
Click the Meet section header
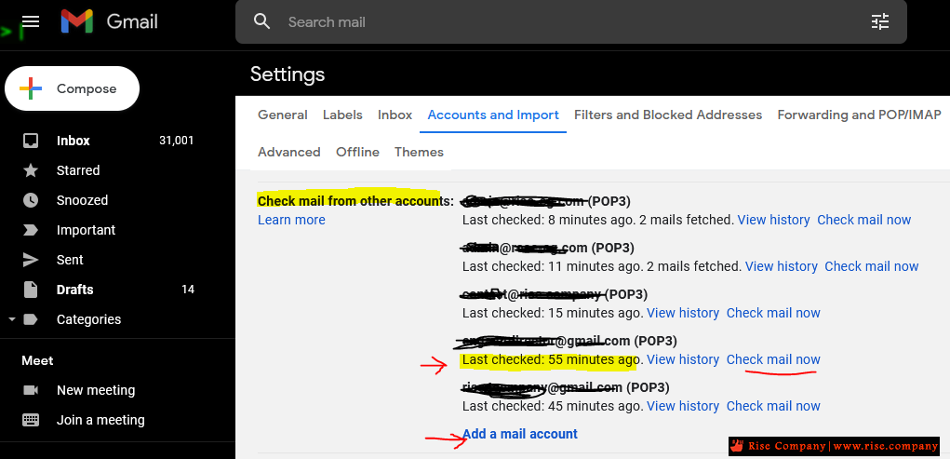pos(37,360)
